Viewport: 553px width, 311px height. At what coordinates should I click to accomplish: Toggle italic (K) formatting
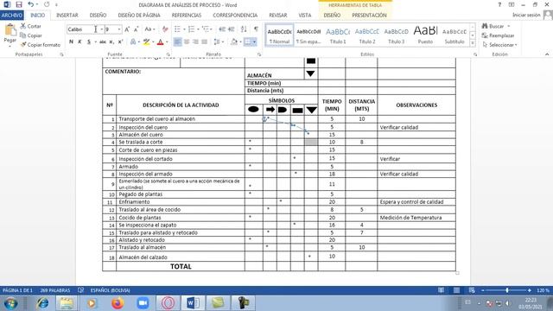tap(79, 41)
